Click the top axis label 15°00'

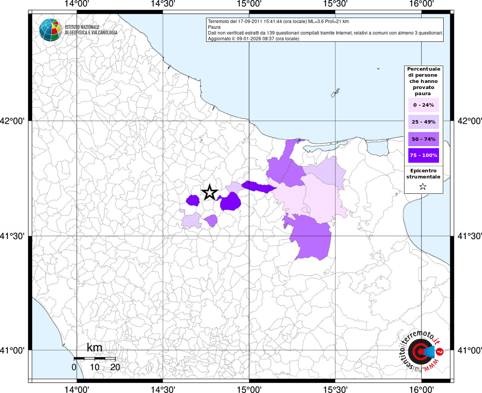pyautogui.click(x=249, y=4)
